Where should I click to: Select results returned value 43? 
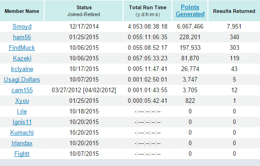[x=234, y=69]
